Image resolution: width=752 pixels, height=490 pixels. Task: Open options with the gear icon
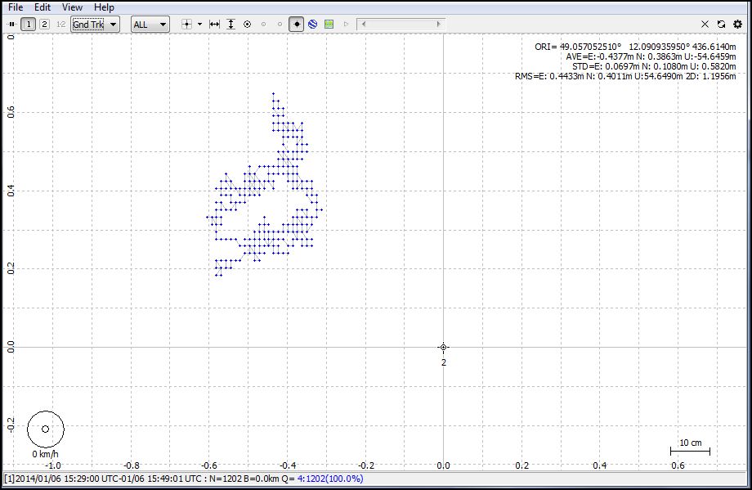(x=737, y=25)
